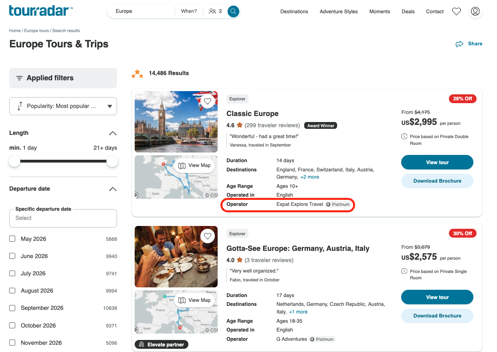Viewport: 497px width, 352px height.
Task: Click the teal search magnifier button
Action: (x=233, y=11)
